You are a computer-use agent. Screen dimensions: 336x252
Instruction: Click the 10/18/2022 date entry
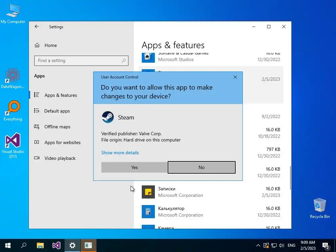[269, 136]
